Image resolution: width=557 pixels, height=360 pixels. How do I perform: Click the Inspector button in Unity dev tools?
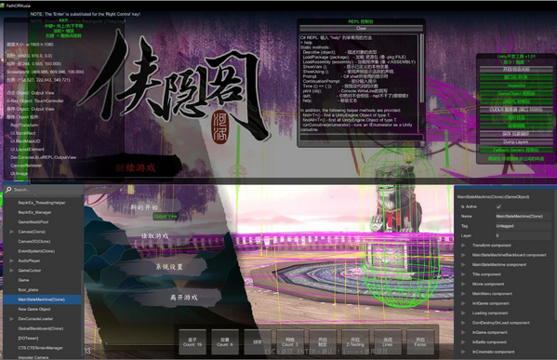pyautogui.click(x=516, y=86)
